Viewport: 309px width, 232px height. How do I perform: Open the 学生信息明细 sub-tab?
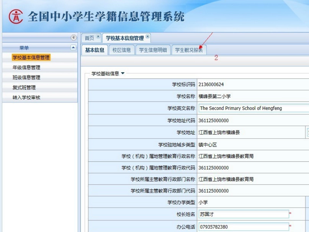click(x=153, y=50)
